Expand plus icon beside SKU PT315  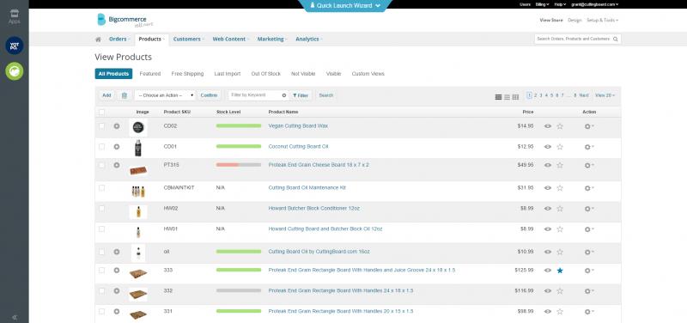tap(117, 165)
